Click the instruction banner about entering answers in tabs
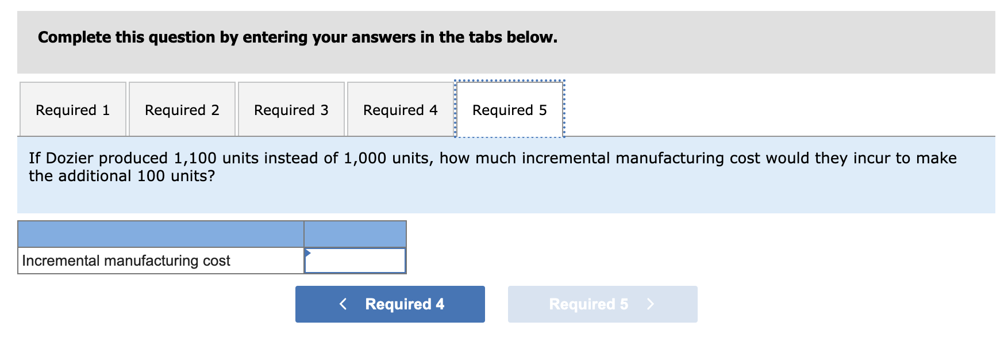The width and height of the screenshot is (1008, 337). click(x=297, y=38)
